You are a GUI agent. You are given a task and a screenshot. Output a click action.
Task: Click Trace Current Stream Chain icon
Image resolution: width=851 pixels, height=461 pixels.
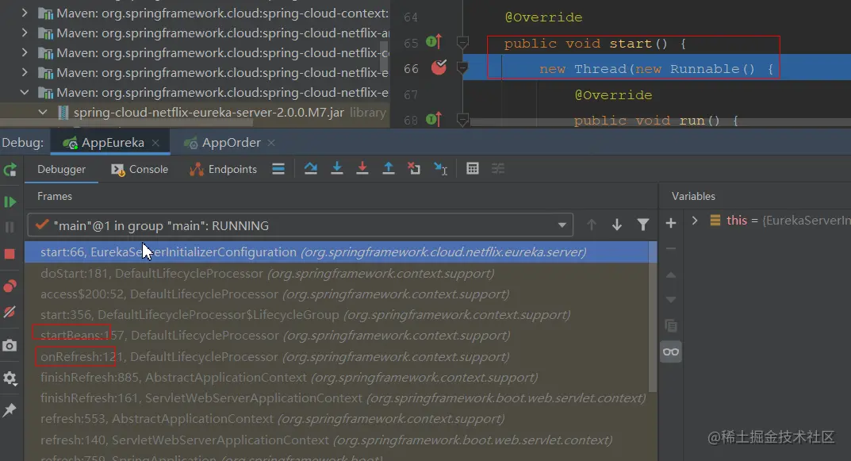(498, 169)
